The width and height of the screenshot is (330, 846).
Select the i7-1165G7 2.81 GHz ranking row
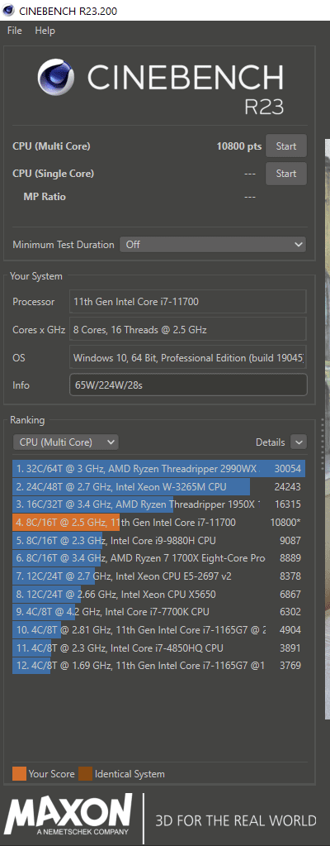159,629
